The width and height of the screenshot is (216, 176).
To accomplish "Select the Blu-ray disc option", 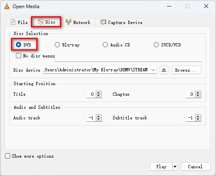I will coord(67,45).
